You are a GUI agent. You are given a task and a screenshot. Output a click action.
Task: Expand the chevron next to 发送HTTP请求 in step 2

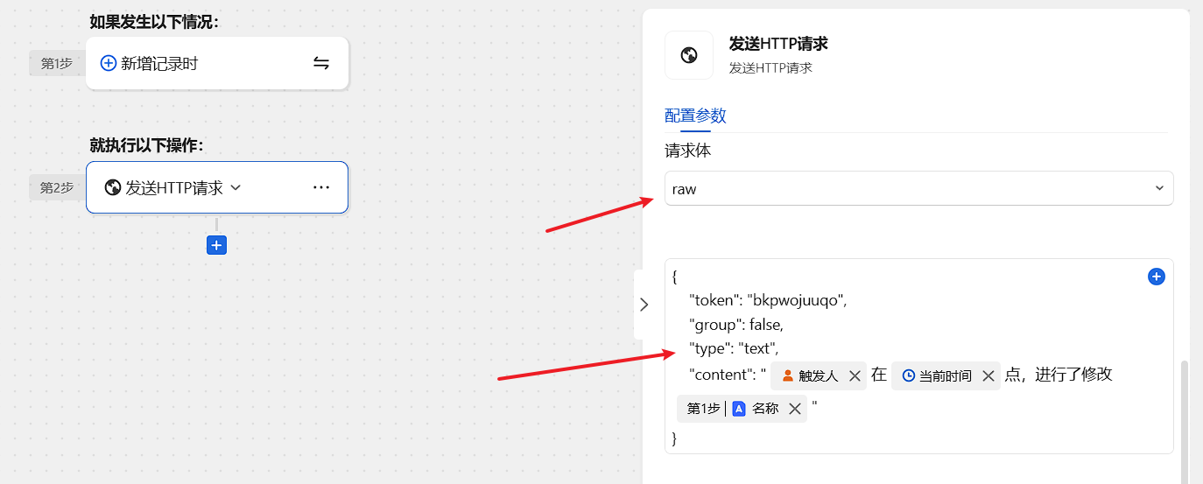235,187
